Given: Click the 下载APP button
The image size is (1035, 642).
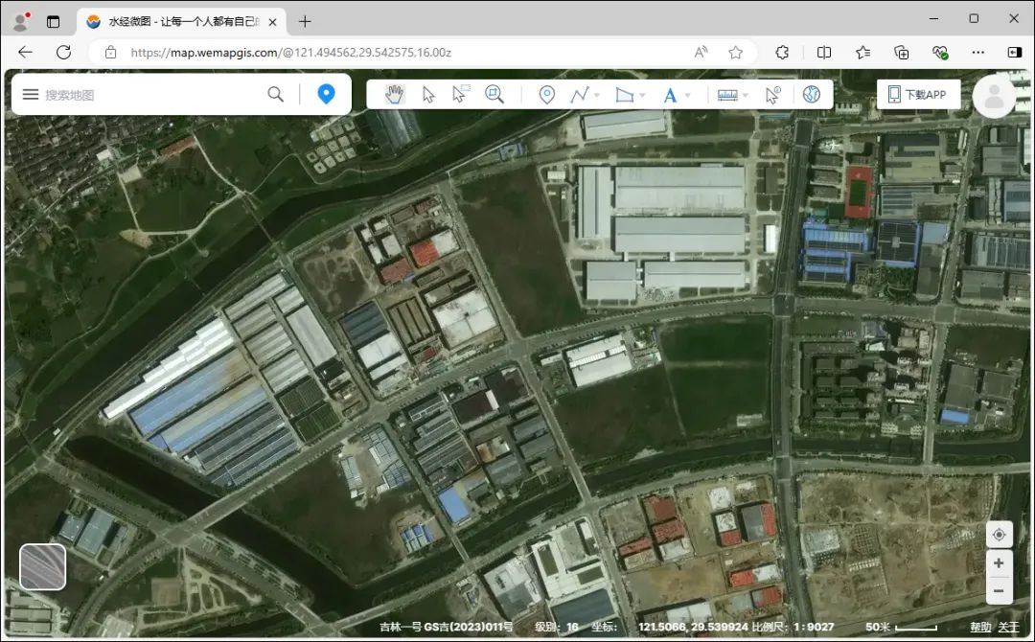Looking at the screenshot, I should pyautogui.click(x=917, y=94).
